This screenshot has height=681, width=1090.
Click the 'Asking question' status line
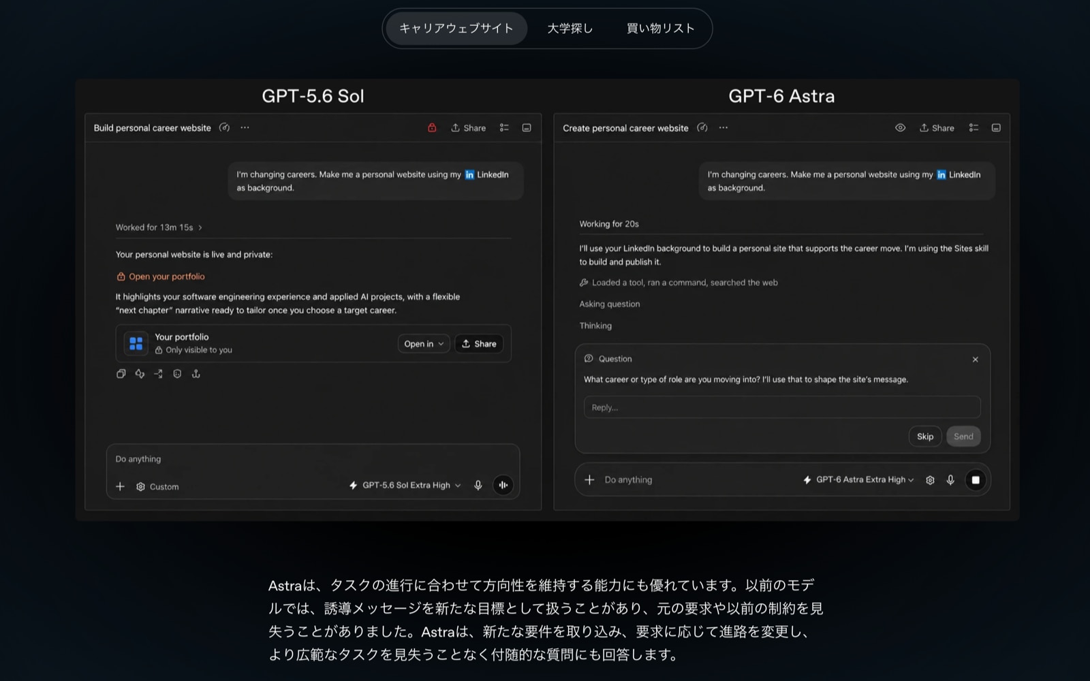[610, 304]
